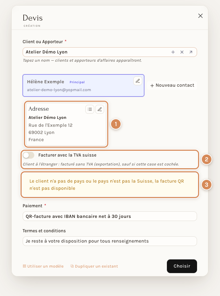This screenshot has height=296, width=220.
Task: Click the Principal badge
Action: tap(77, 82)
